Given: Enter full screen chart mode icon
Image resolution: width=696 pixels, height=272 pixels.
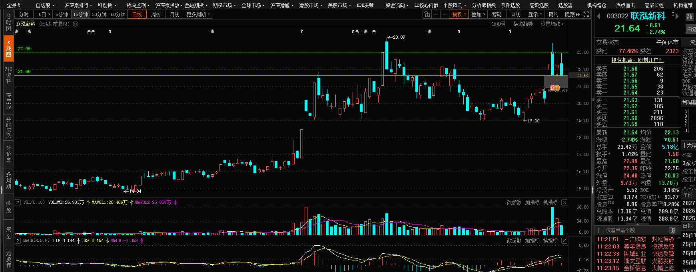Looking at the screenshot, I should tap(586, 14).
